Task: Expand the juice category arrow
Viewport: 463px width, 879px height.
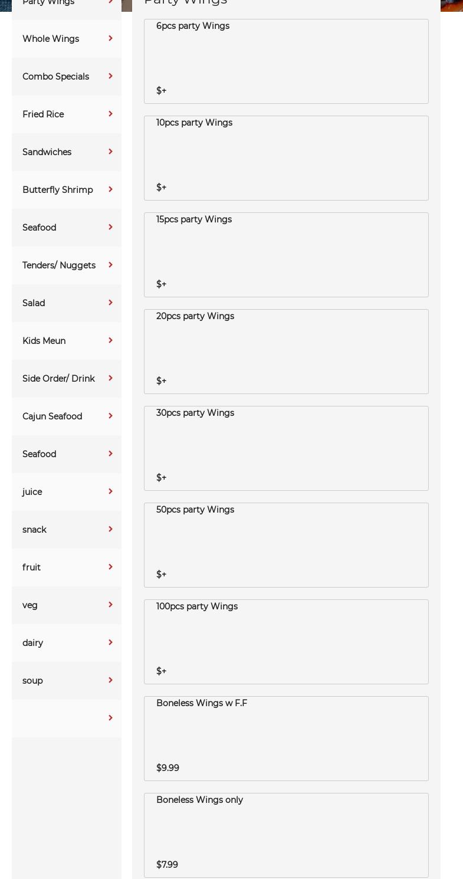Action: 110,492
